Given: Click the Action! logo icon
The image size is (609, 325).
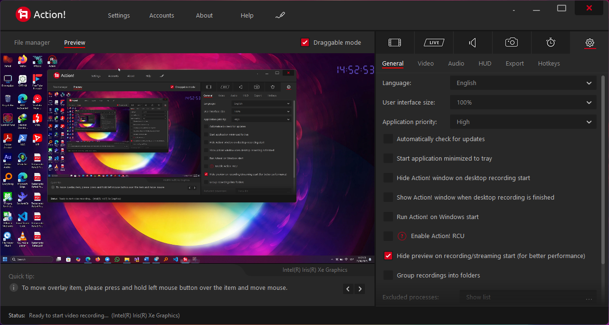Looking at the screenshot, I should (x=23, y=15).
